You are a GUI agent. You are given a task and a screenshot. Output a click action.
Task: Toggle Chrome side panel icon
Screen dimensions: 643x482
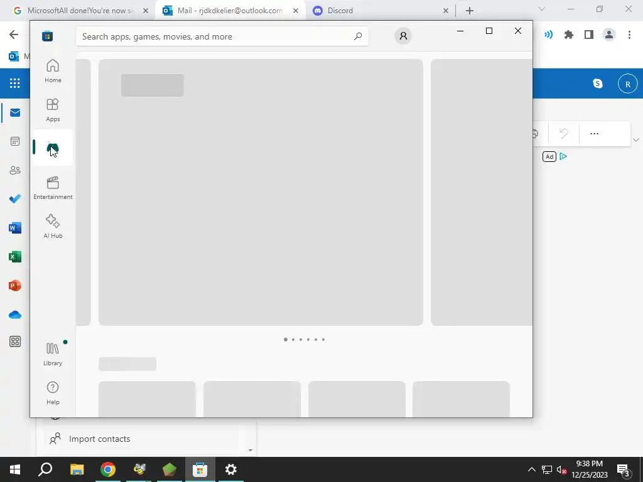tap(589, 35)
